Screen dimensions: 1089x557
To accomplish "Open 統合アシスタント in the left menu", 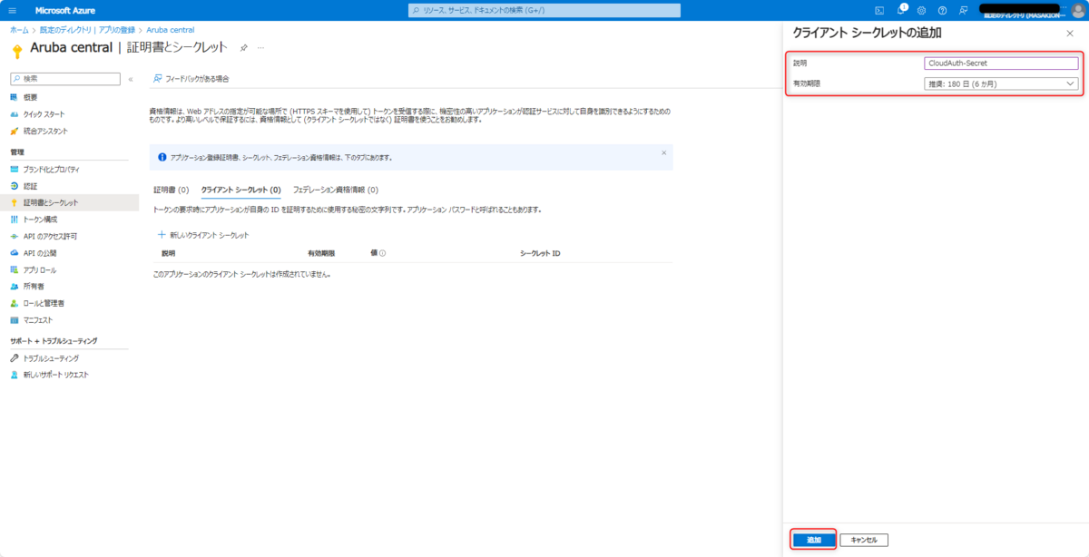I will pos(45,131).
